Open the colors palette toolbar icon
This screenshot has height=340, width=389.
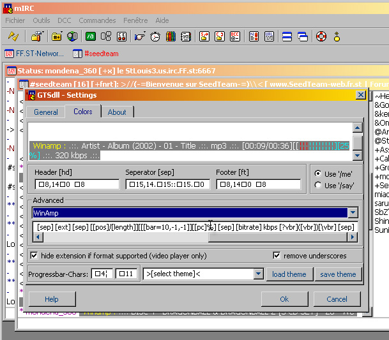coord(171,36)
